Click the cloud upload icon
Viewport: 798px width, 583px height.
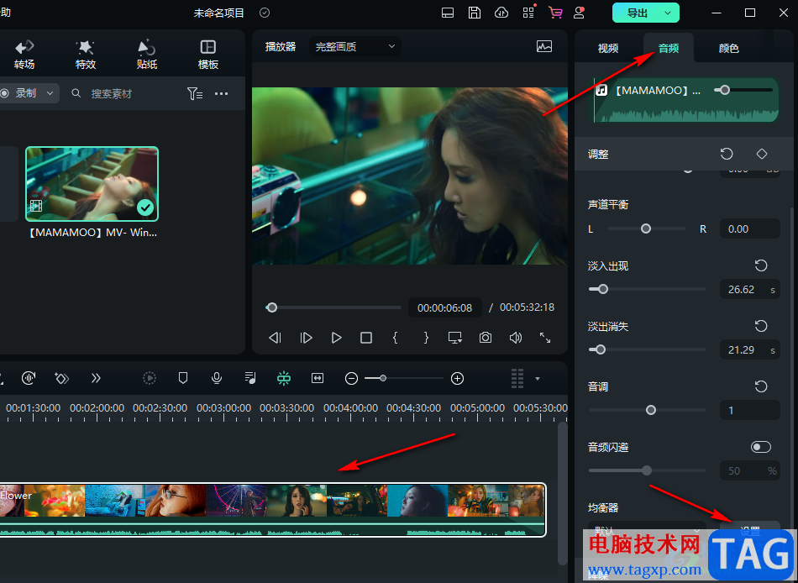(501, 13)
